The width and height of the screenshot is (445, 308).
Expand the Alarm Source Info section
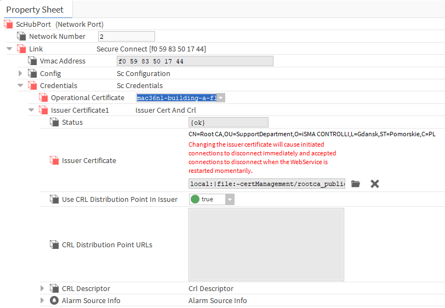(42, 300)
